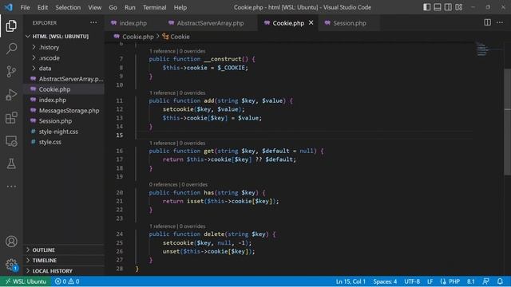The image size is (511, 287).
Task: Open the Remote Explorer view
Action: click(x=11, y=141)
